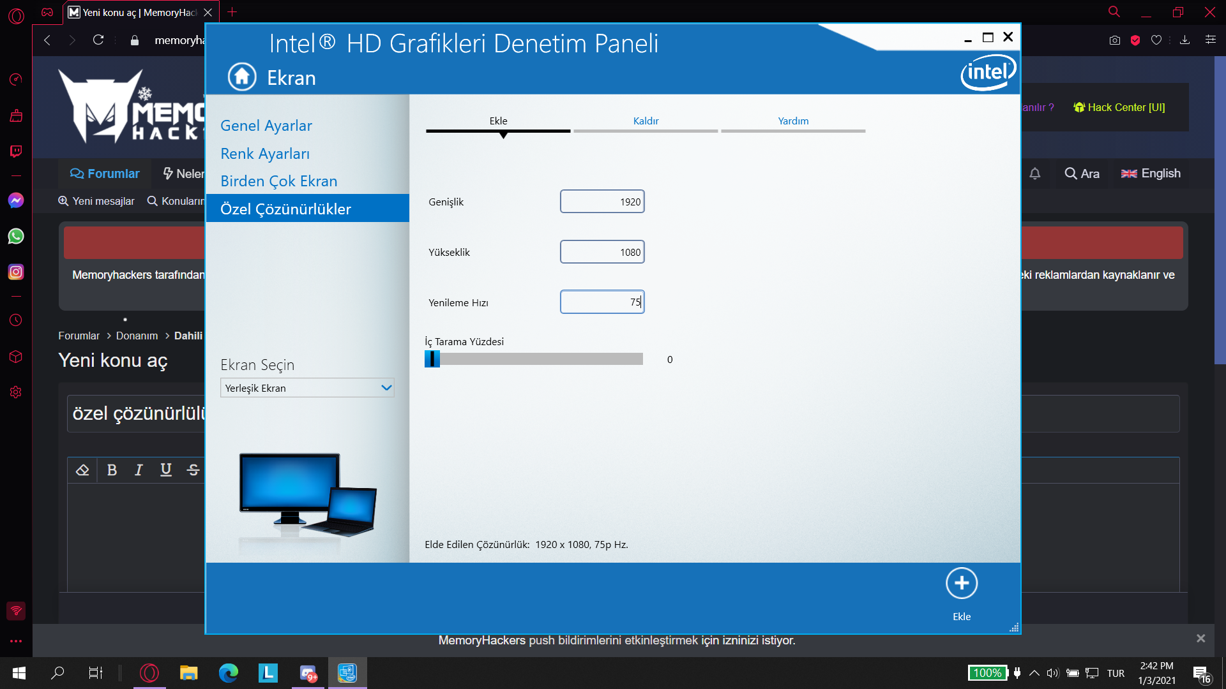Image resolution: width=1226 pixels, height=689 pixels.
Task: Click Yeni mesajlar link on forum
Action: click(96, 201)
